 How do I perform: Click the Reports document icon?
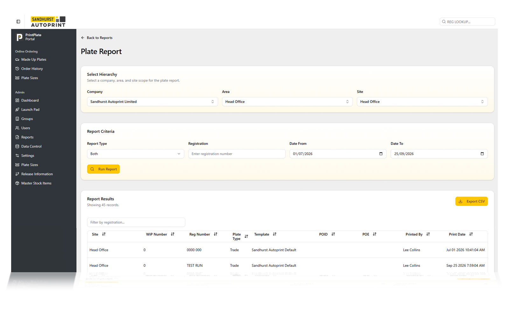[17, 137]
